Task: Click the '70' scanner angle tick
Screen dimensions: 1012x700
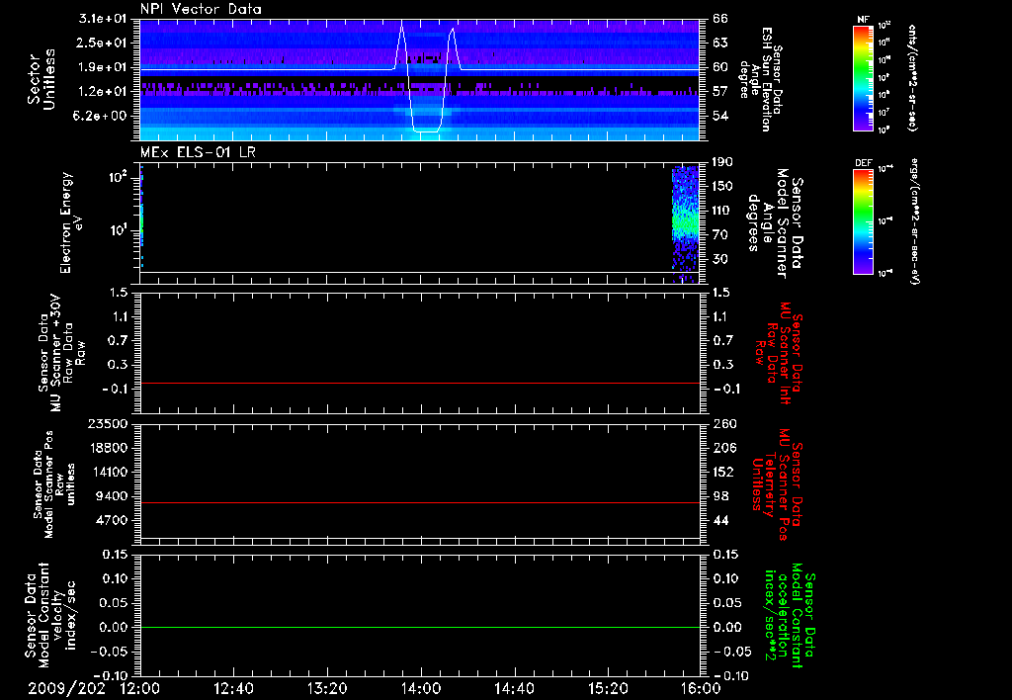Action: click(720, 235)
